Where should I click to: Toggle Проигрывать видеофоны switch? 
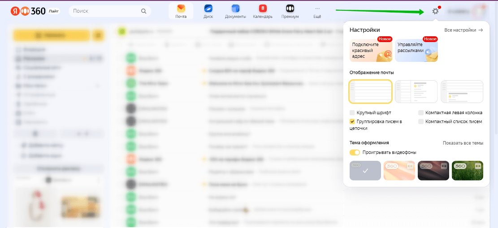355,152
